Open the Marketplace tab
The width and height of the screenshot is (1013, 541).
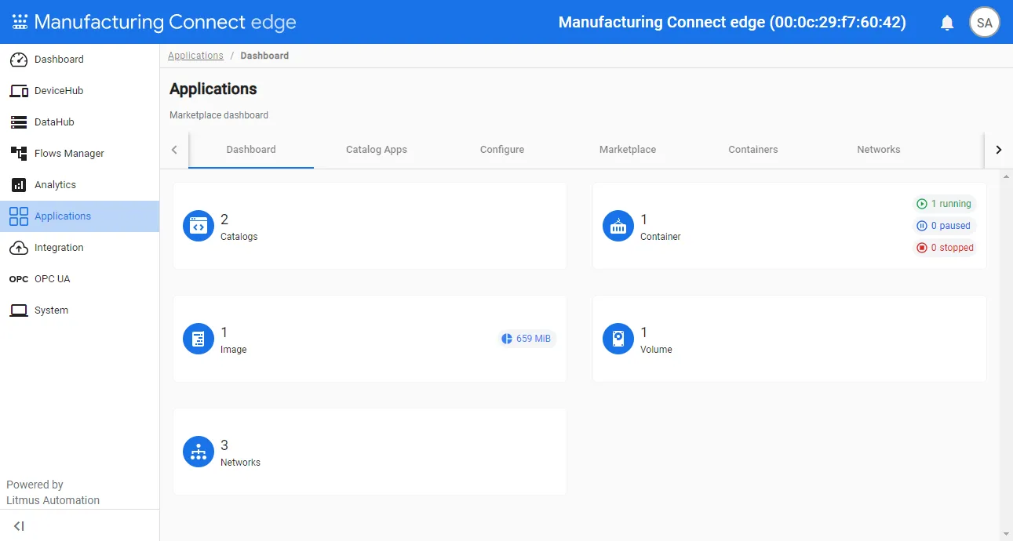point(628,150)
